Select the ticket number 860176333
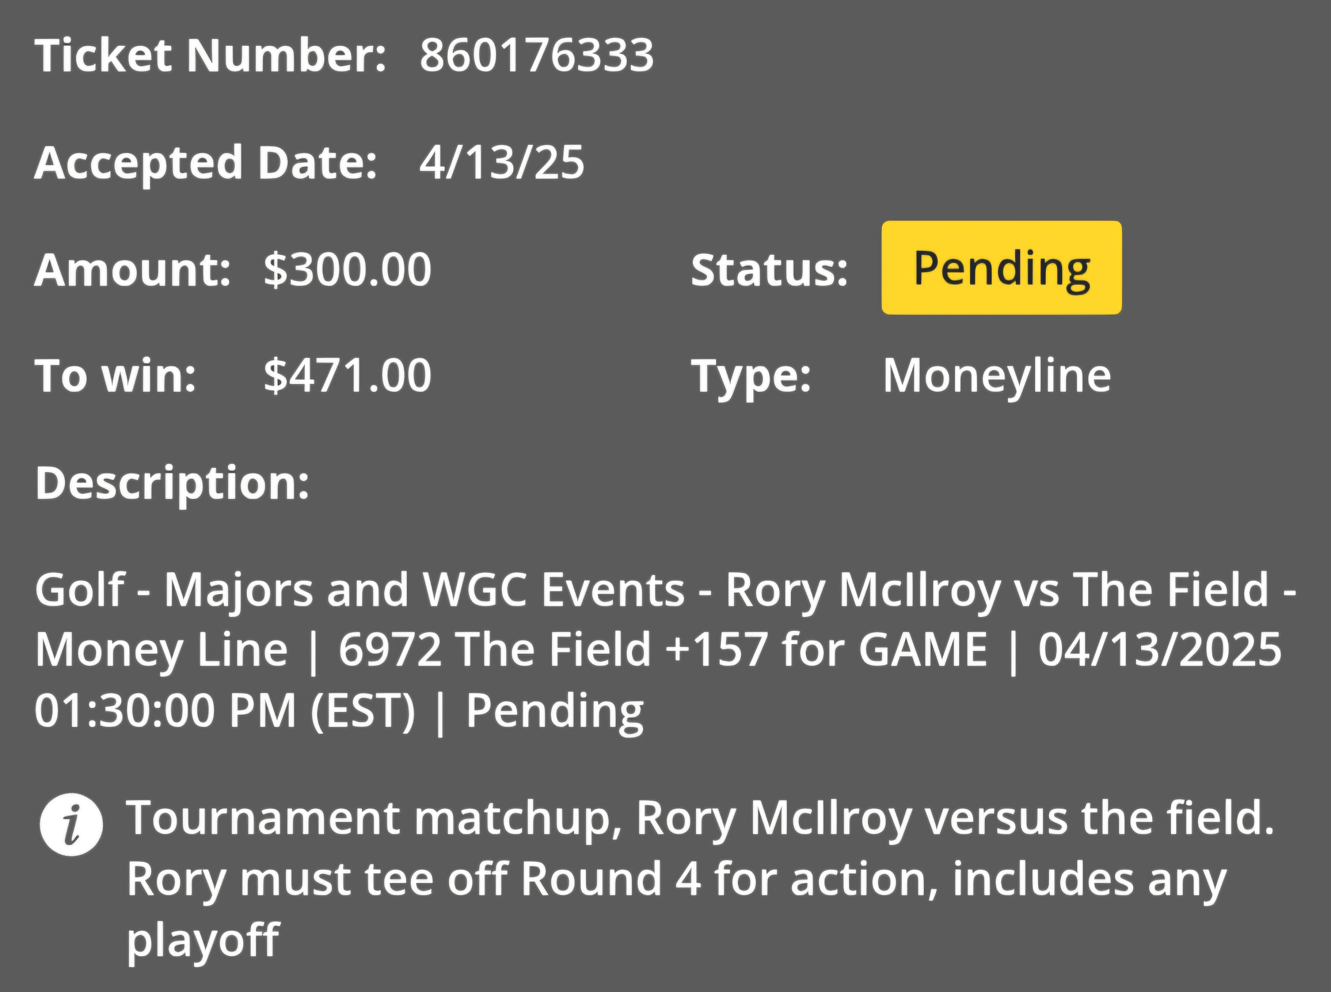Viewport: 1331px width, 992px height. click(536, 55)
